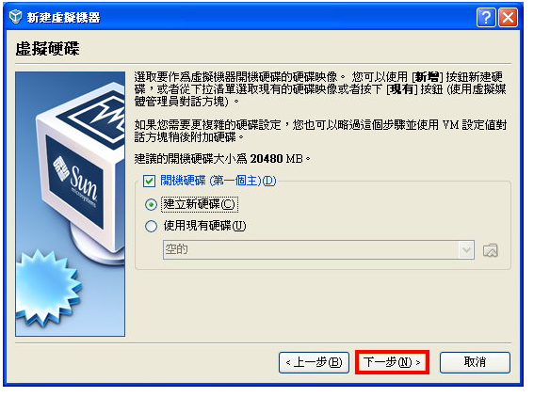Proceed with the 下一步 button
The image size is (534, 397).
pyautogui.click(x=392, y=362)
